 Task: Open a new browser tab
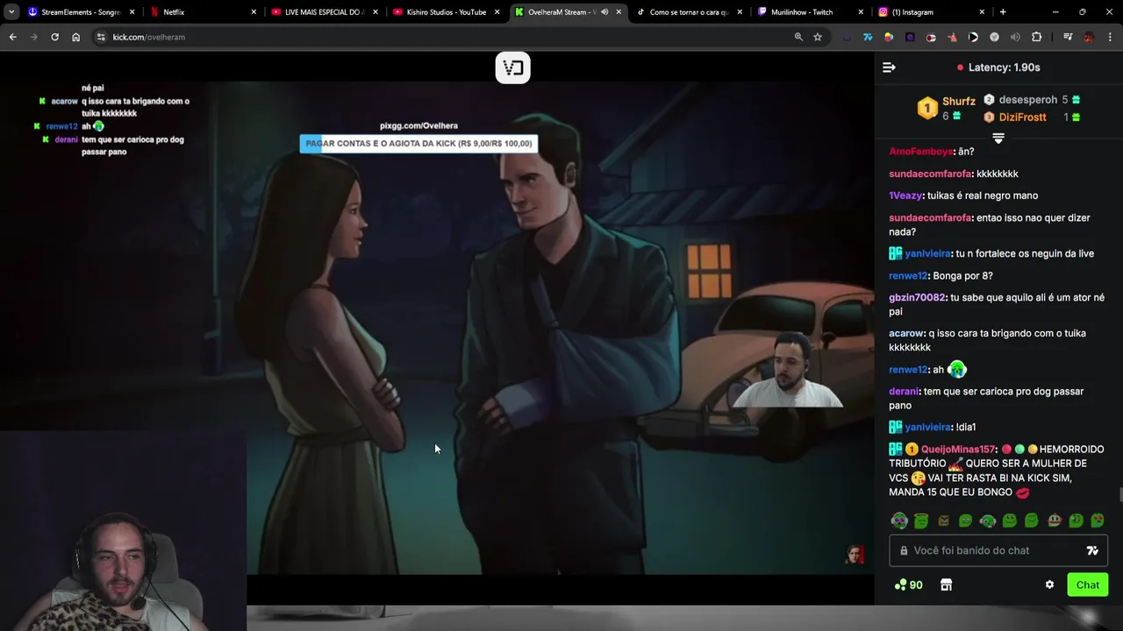pyautogui.click(x=1003, y=12)
